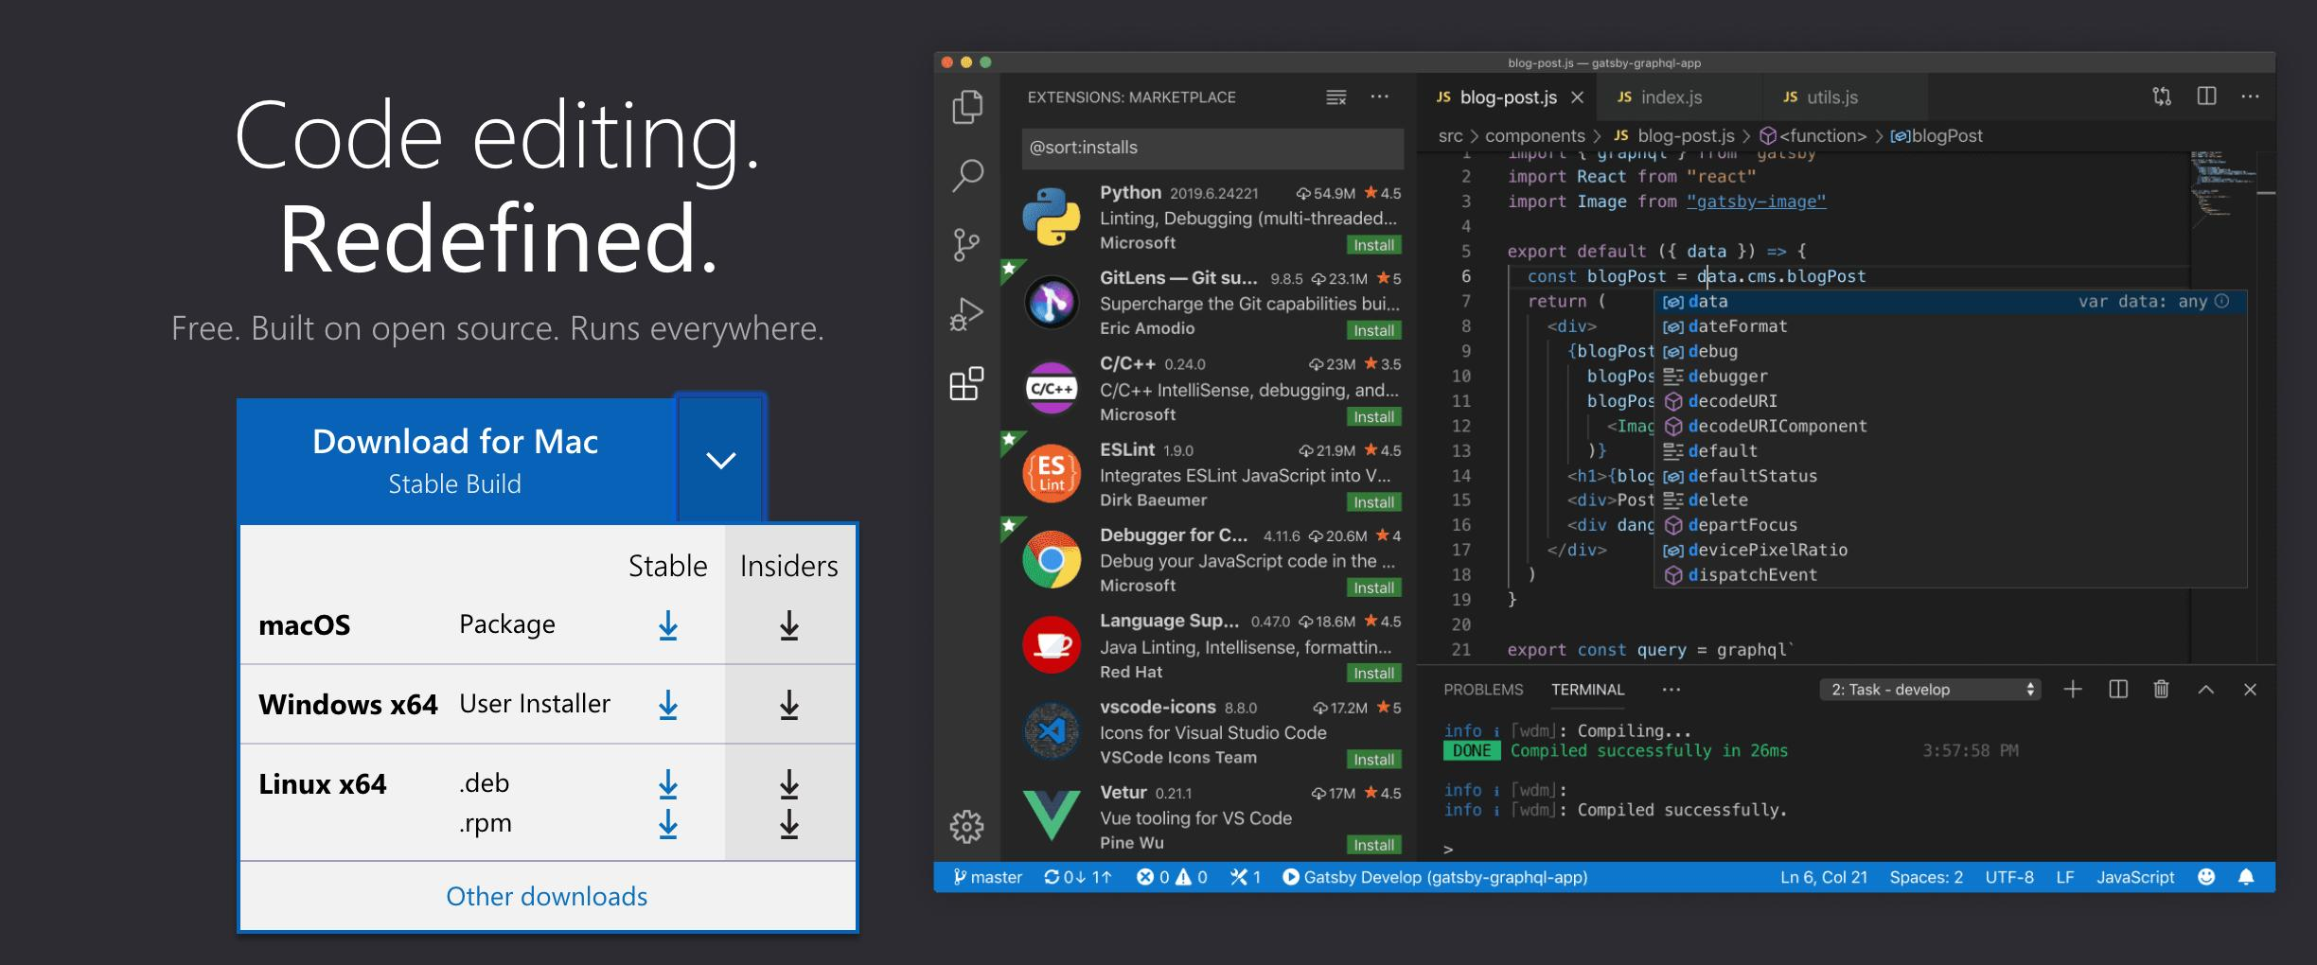Viewport: 2317px width, 965px height.
Task: Click the '@sort:installs' extension search box
Action: tap(1212, 148)
